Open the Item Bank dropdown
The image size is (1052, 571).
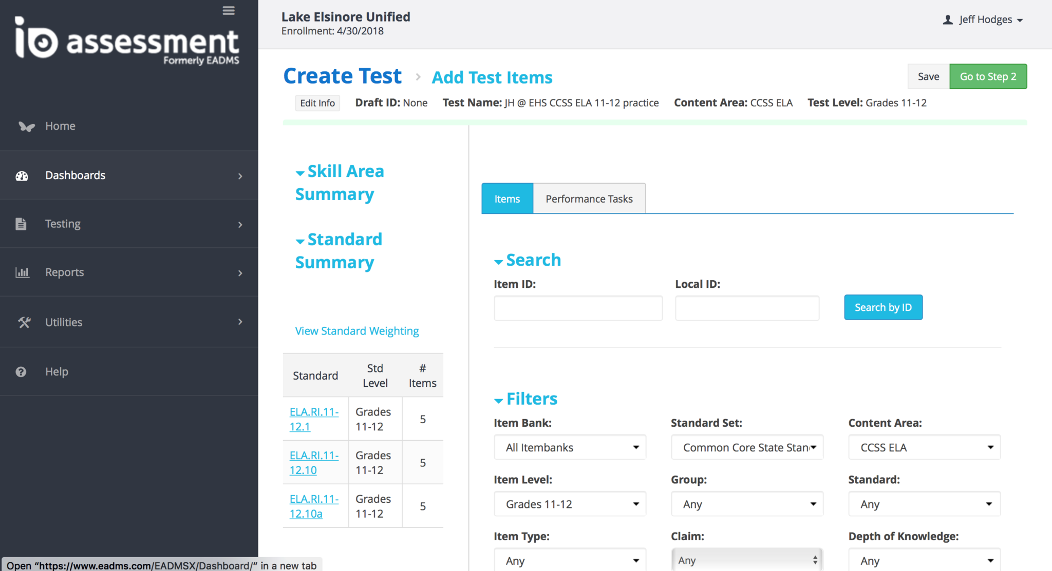point(570,447)
